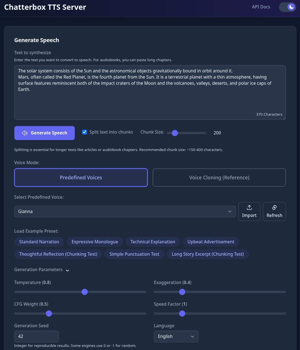Toggle the Split text into chunks checkbox

coord(84,132)
